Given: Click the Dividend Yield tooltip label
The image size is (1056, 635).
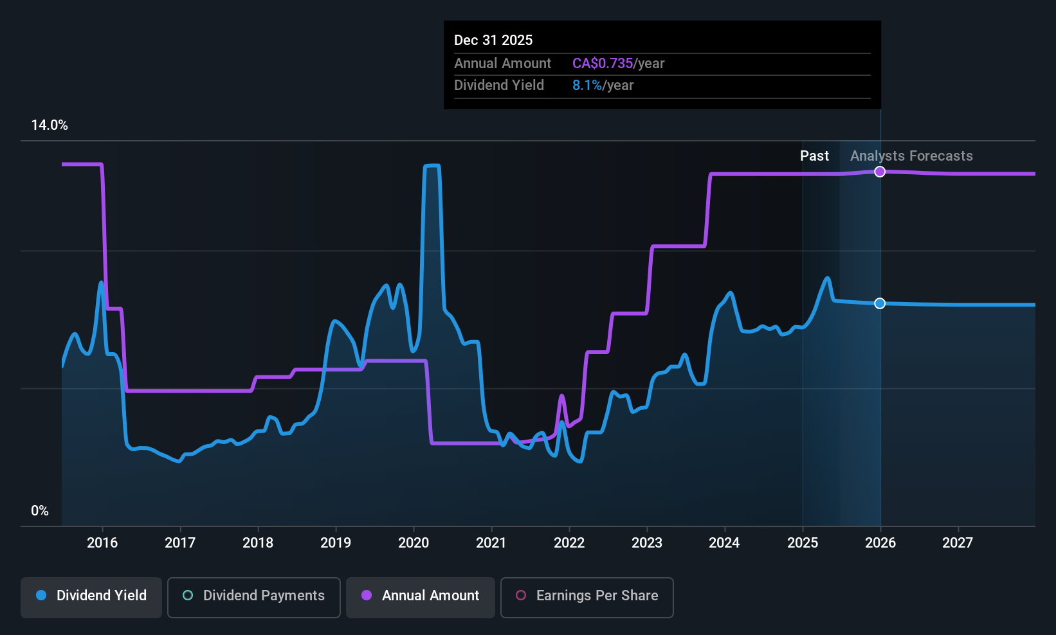Looking at the screenshot, I should [498, 85].
